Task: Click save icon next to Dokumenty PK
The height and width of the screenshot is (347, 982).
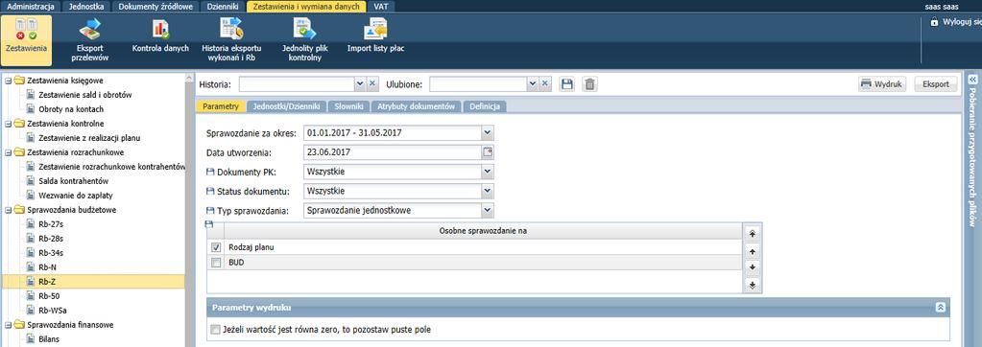Action: [x=210, y=172]
